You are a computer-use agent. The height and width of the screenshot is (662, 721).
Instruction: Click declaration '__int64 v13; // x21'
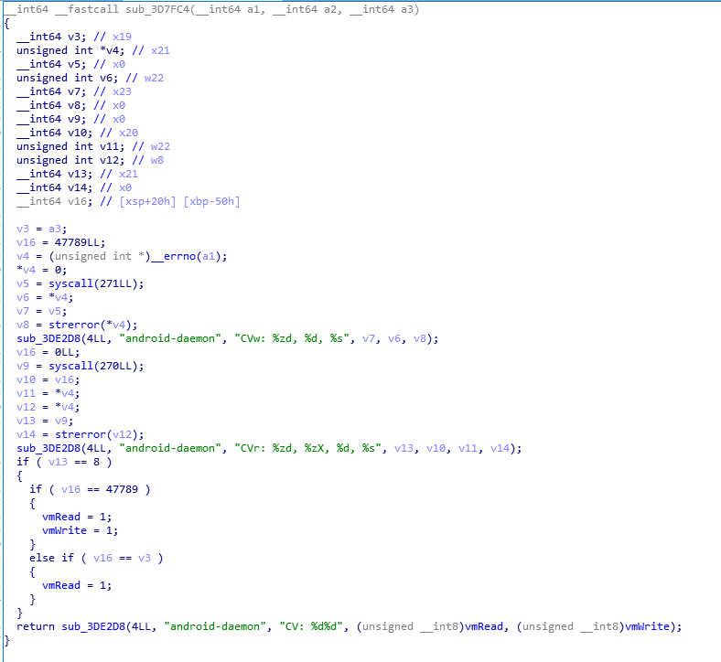(x=77, y=174)
